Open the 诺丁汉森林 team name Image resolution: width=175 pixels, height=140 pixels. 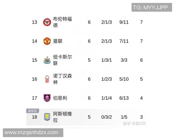[x=62, y=79]
